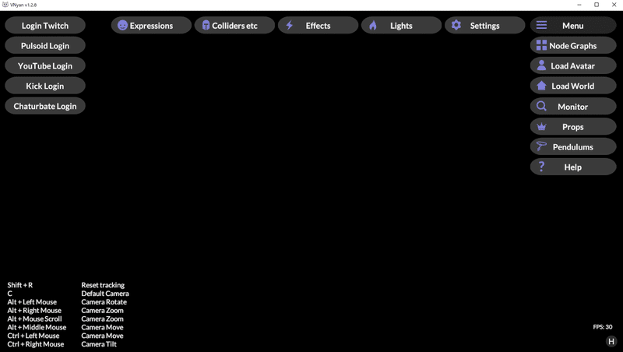Open the Pendulums label
This screenshot has height=352, width=623.
click(x=573, y=147)
